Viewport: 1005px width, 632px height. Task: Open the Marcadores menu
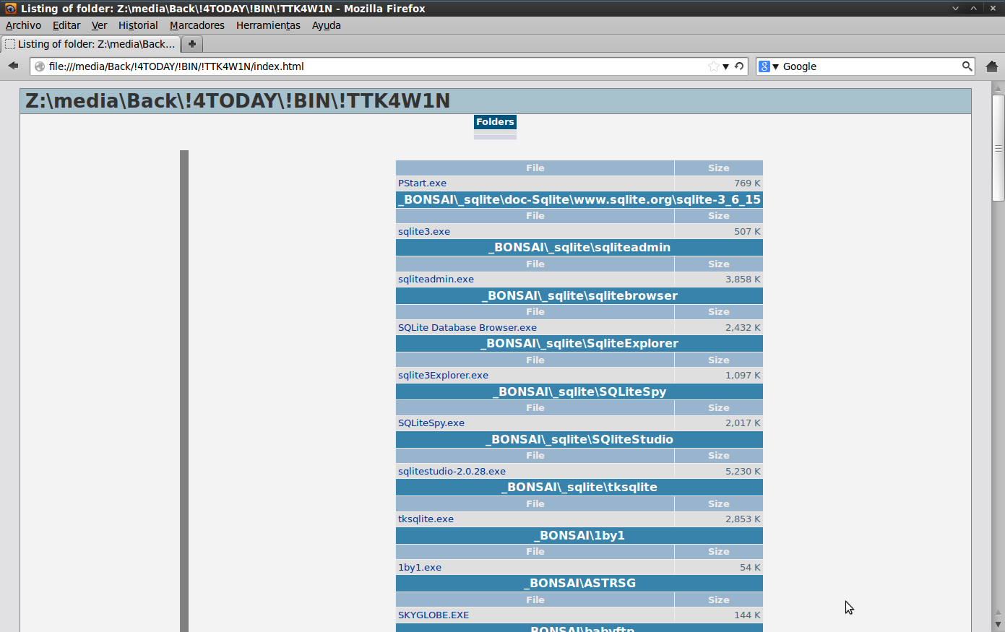coord(197,25)
